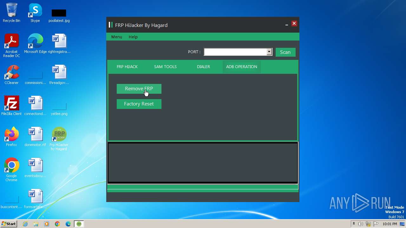The height and width of the screenshot is (228, 406).
Task: Switch to the SAM TOOLS tab
Action: [165, 67]
